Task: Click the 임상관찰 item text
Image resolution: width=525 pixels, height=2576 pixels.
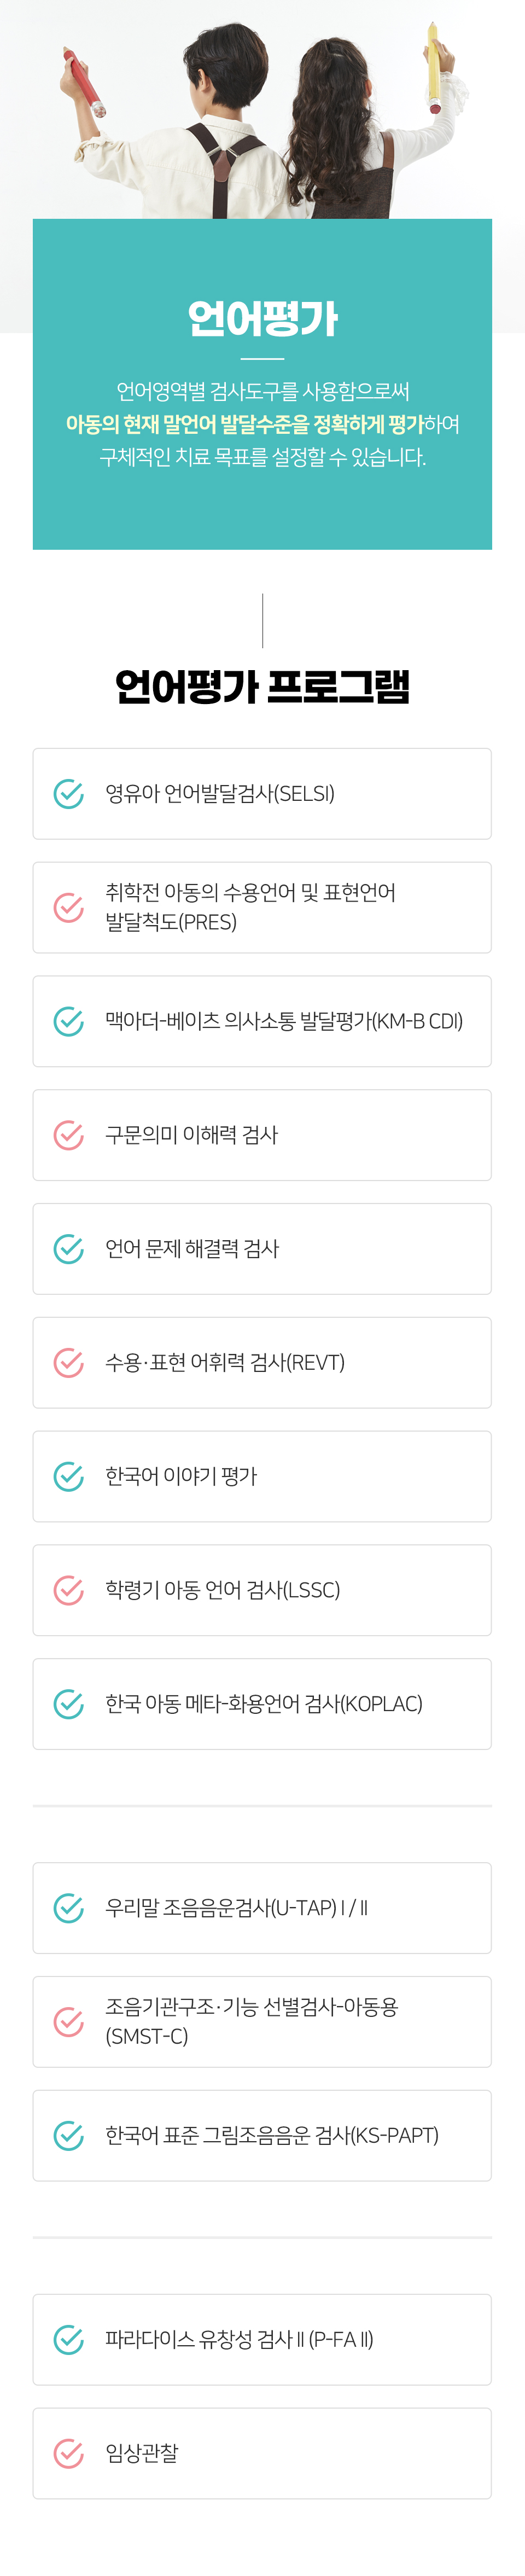Action: click(x=142, y=2453)
